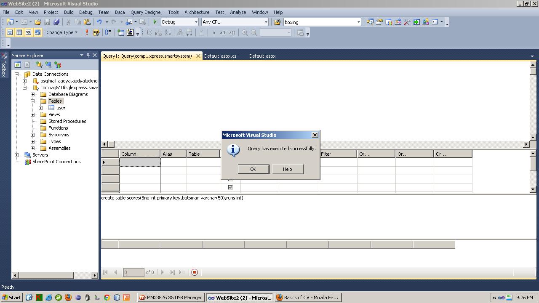Click the Connect to Database icon

click(39, 65)
